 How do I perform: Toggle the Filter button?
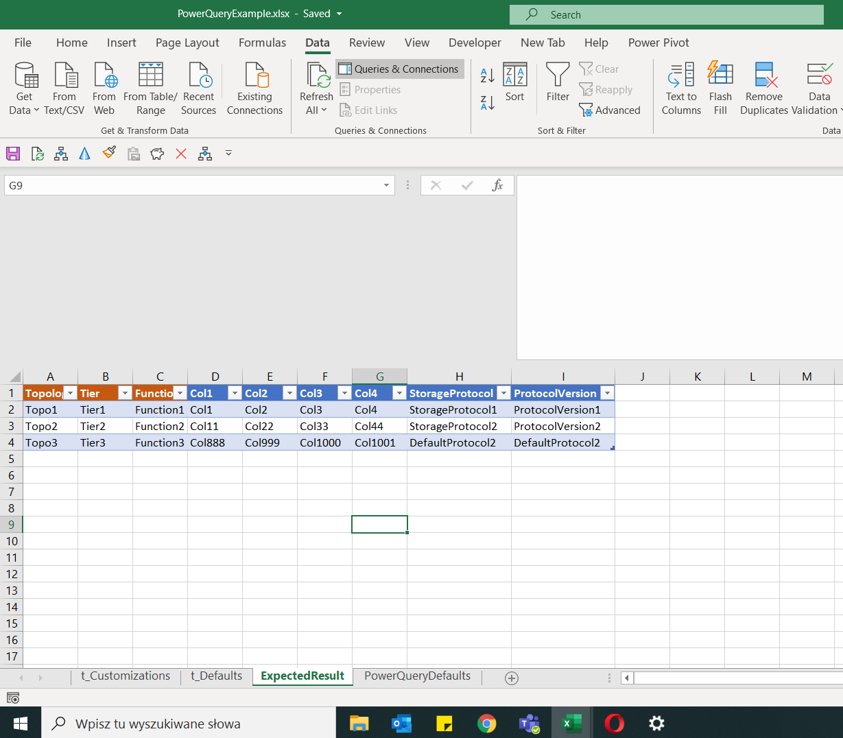558,82
